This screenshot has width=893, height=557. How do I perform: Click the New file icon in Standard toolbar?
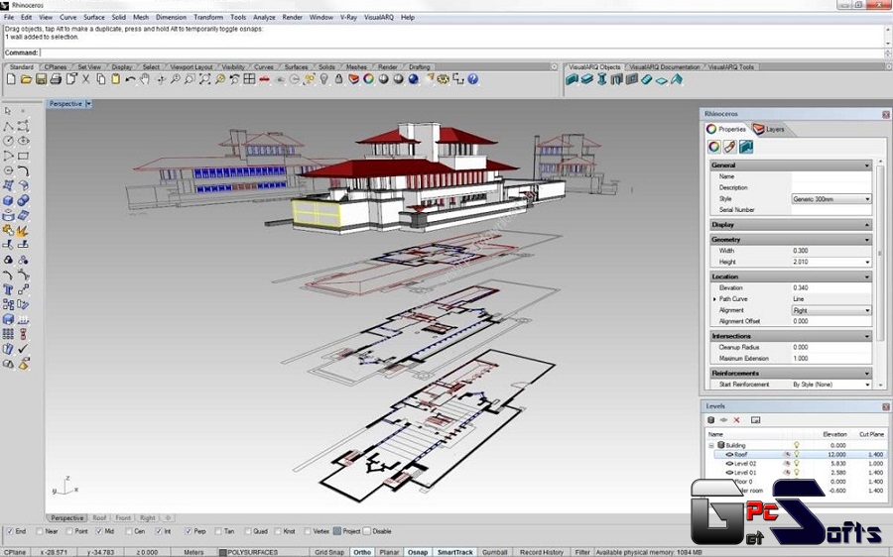11,79
